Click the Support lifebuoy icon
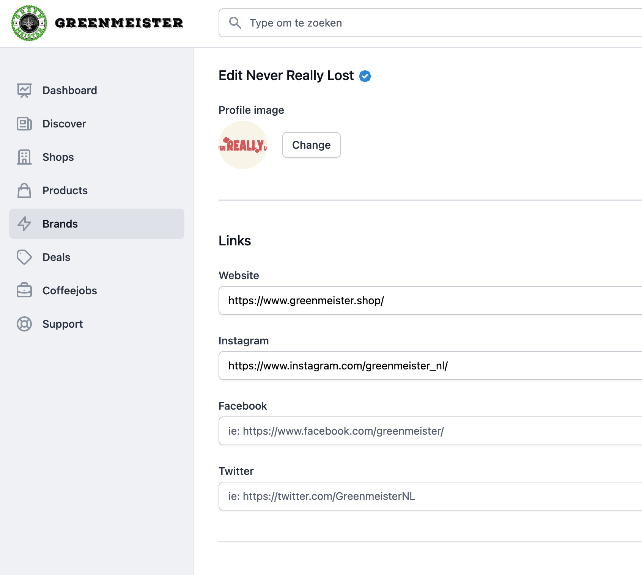Image resolution: width=642 pixels, height=575 pixels. pyautogui.click(x=24, y=324)
